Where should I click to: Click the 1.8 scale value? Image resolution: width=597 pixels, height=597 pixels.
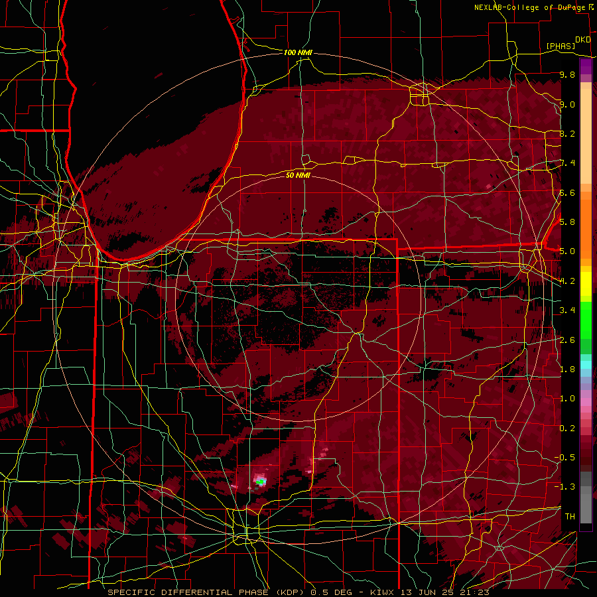pos(567,369)
